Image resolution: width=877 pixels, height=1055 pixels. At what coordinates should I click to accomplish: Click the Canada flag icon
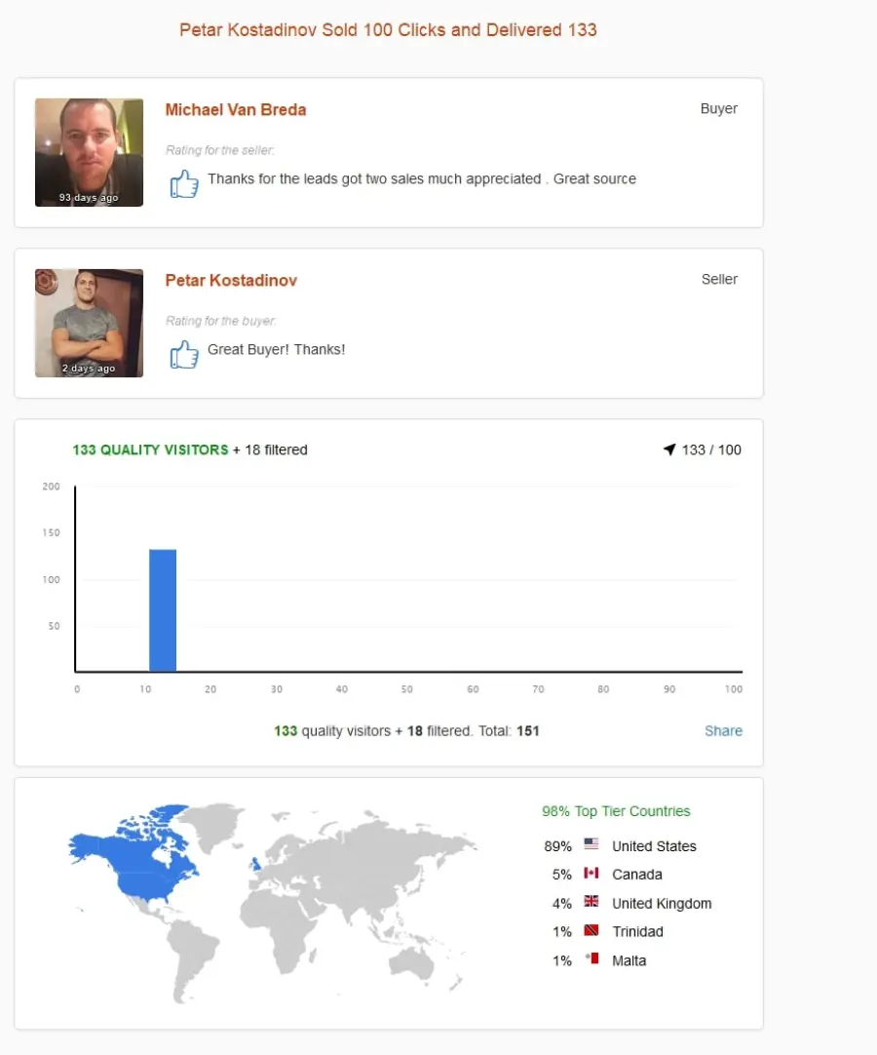[591, 873]
